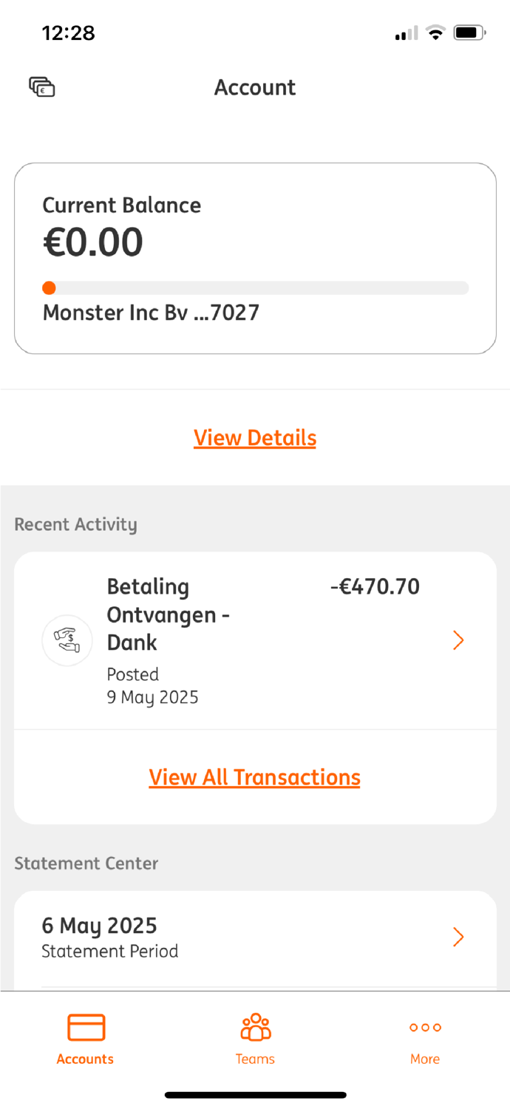Viewport: 510px width, 1109px height.
Task: Select the -€470.70 transaction amount
Action: click(375, 586)
